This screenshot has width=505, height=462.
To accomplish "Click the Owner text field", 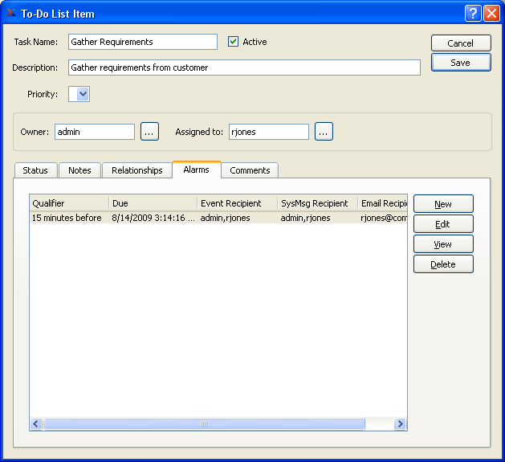I will (x=95, y=132).
